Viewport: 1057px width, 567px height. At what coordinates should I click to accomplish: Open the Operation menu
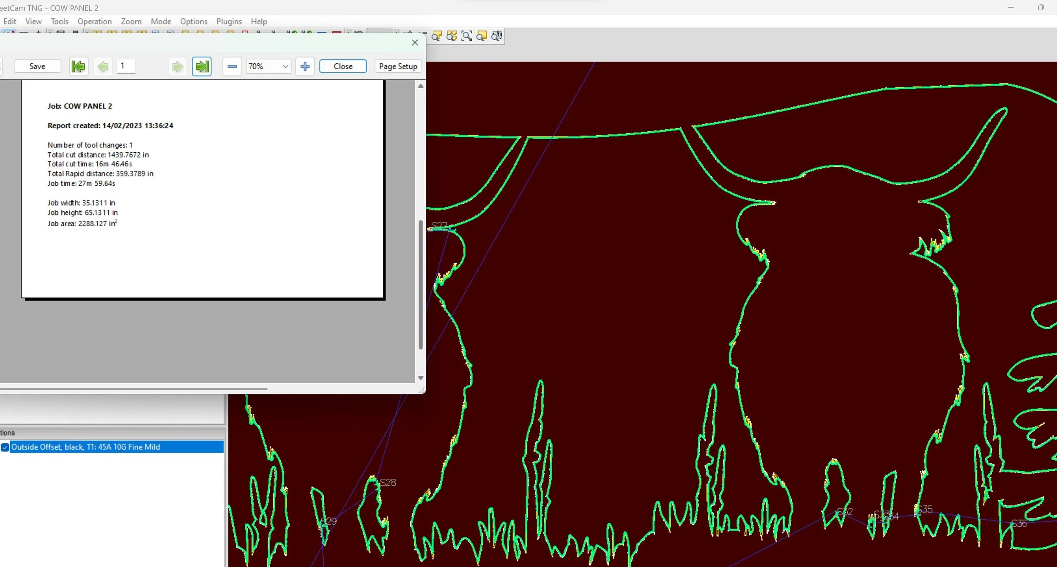click(x=94, y=21)
